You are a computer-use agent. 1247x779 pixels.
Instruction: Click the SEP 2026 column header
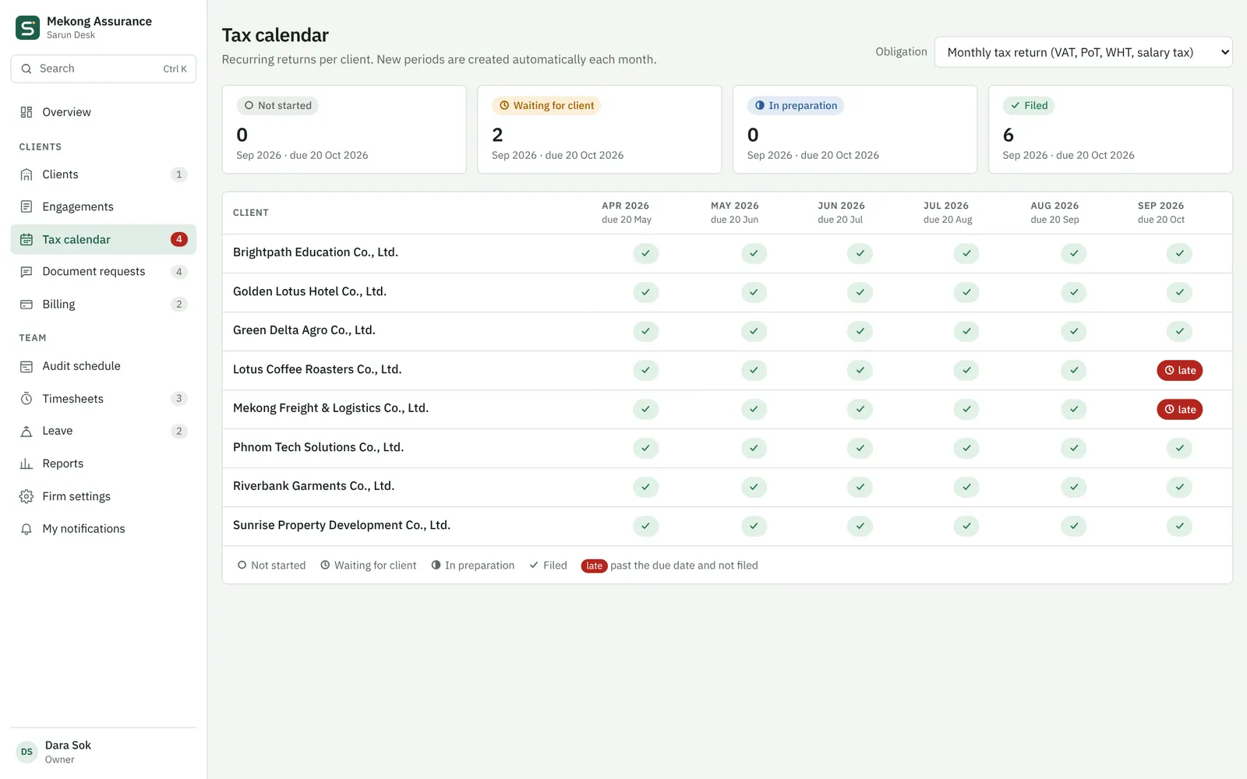point(1160,212)
